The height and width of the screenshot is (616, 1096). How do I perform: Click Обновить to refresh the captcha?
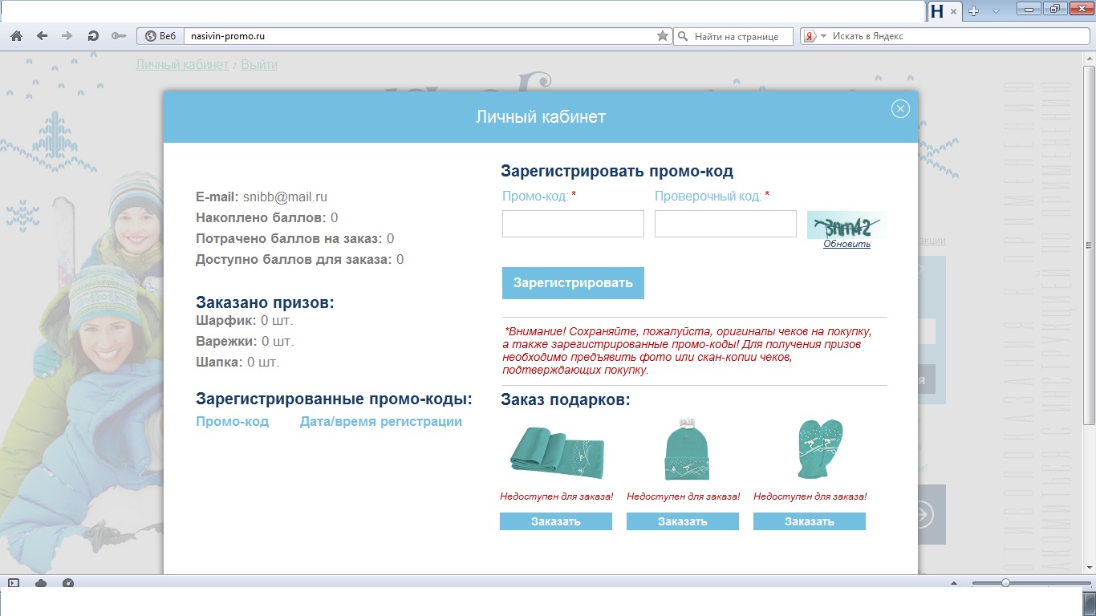846,244
